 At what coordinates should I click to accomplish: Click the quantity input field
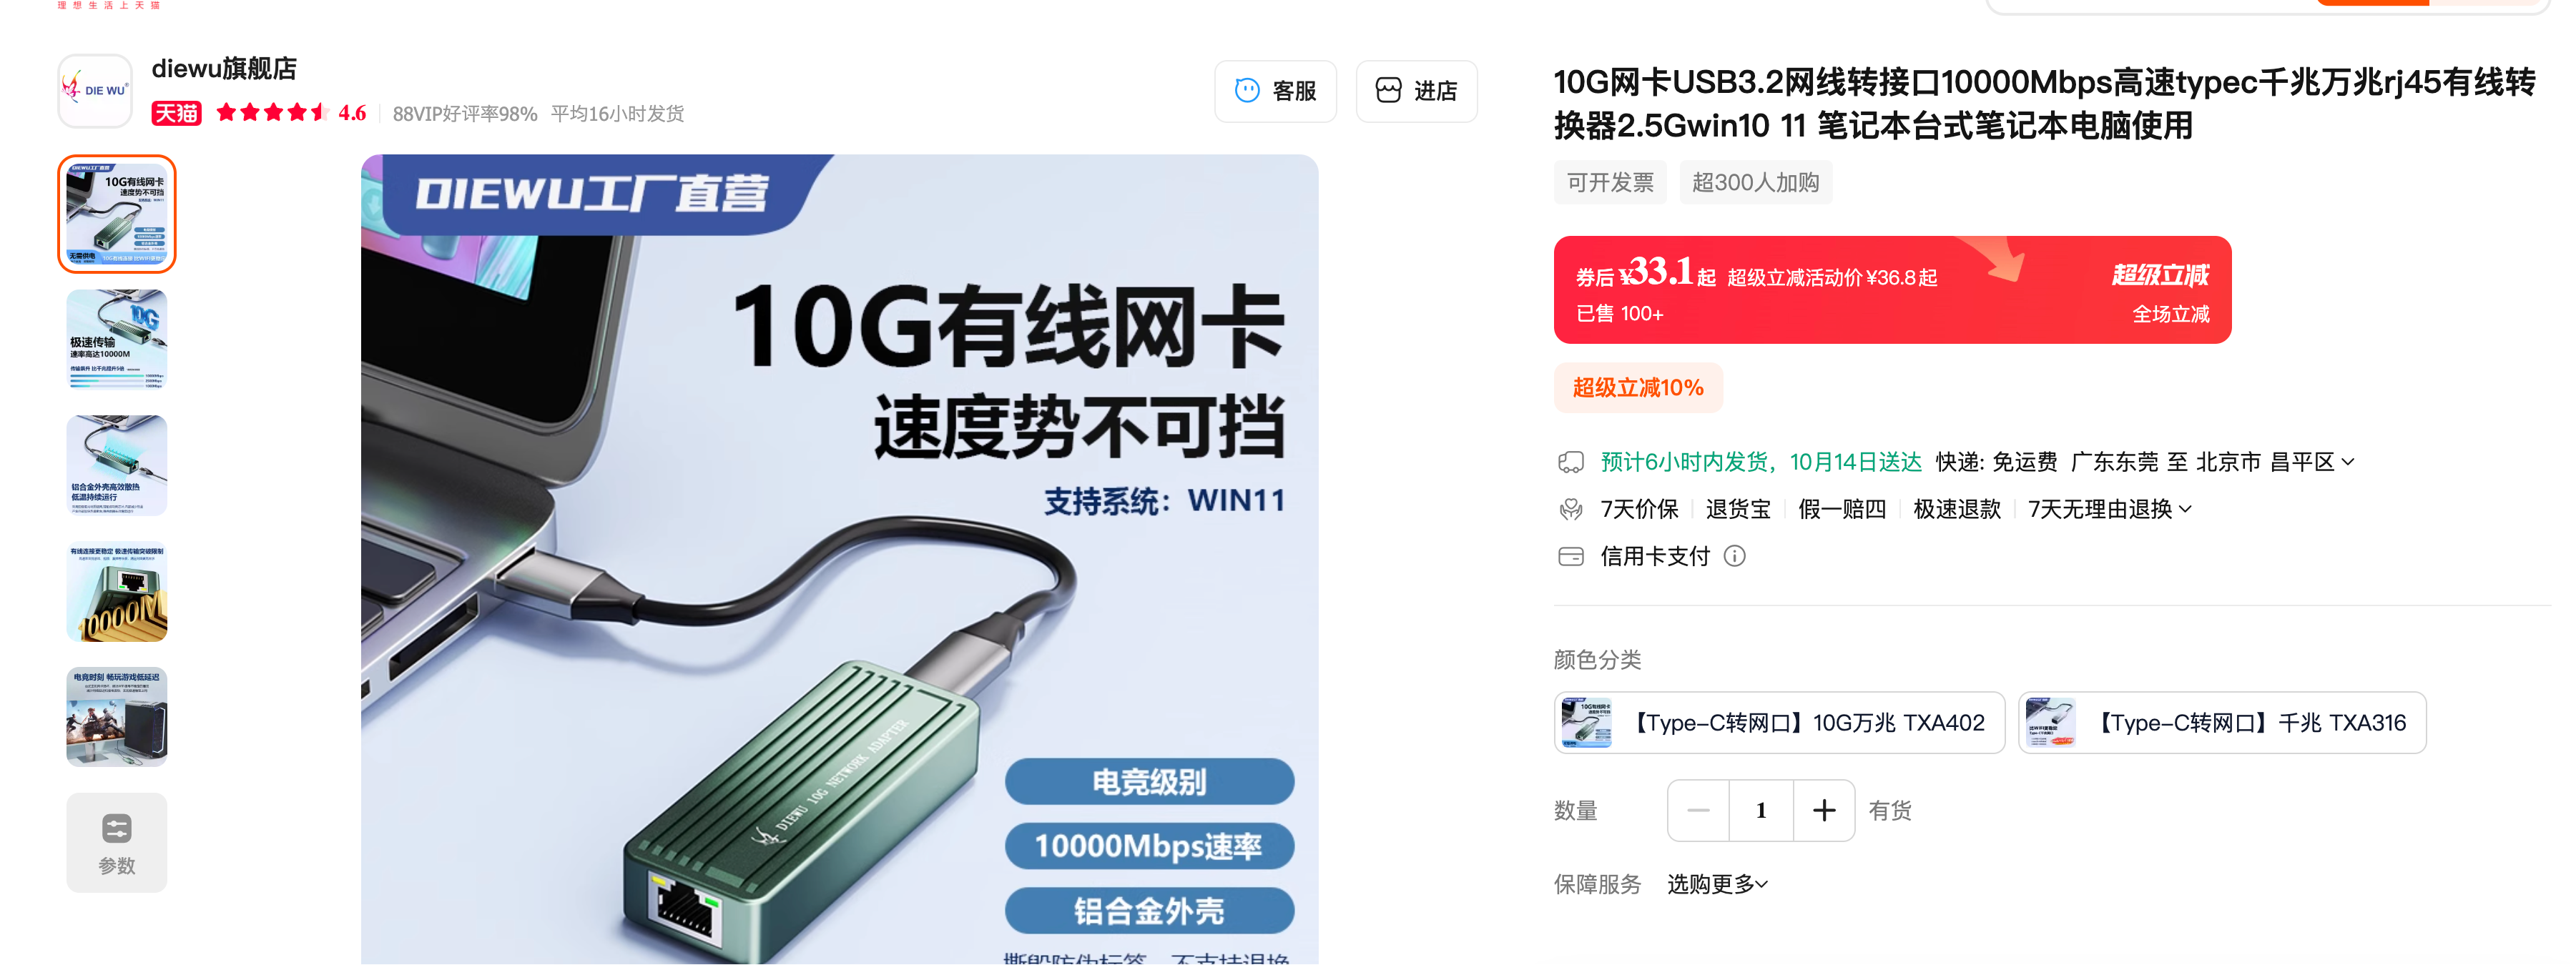[1760, 810]
